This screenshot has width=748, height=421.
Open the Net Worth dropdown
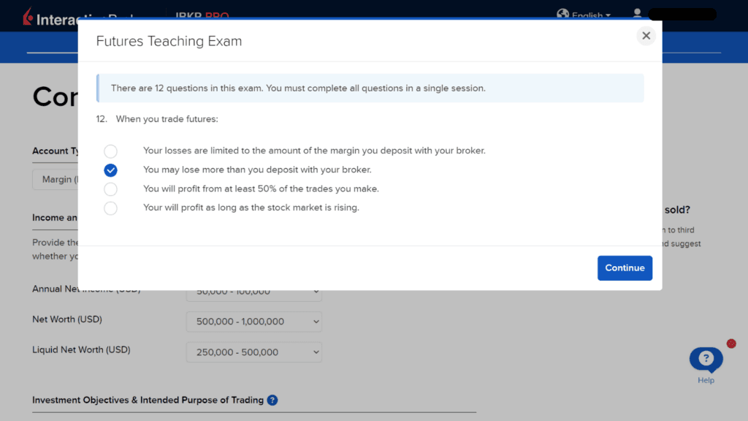click(x=253, y=322)
